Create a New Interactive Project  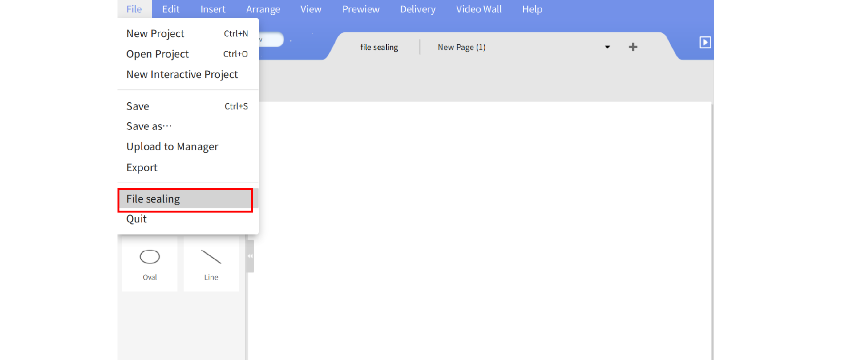182,75
